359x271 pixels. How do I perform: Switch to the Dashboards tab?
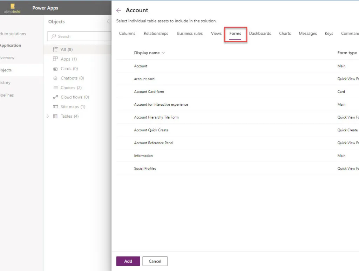point(260,33)
